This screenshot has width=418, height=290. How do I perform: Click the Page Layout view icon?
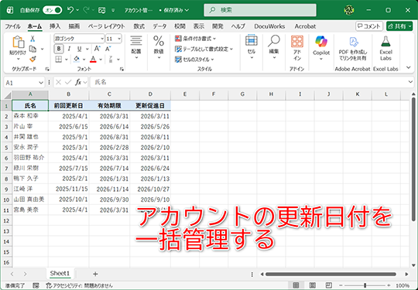313,285
